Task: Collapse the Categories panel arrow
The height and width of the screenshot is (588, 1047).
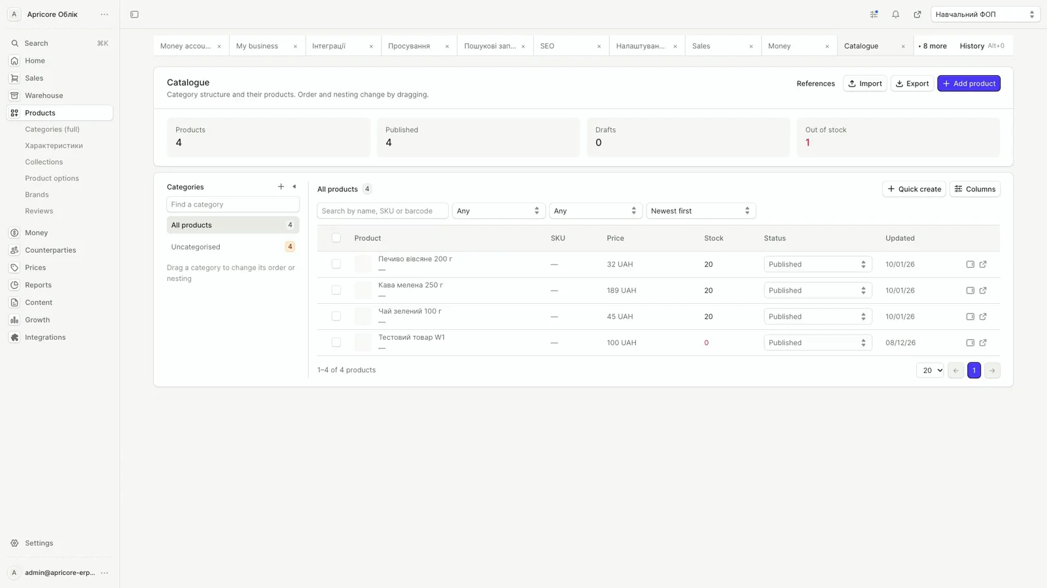Action: coord(294,187)
